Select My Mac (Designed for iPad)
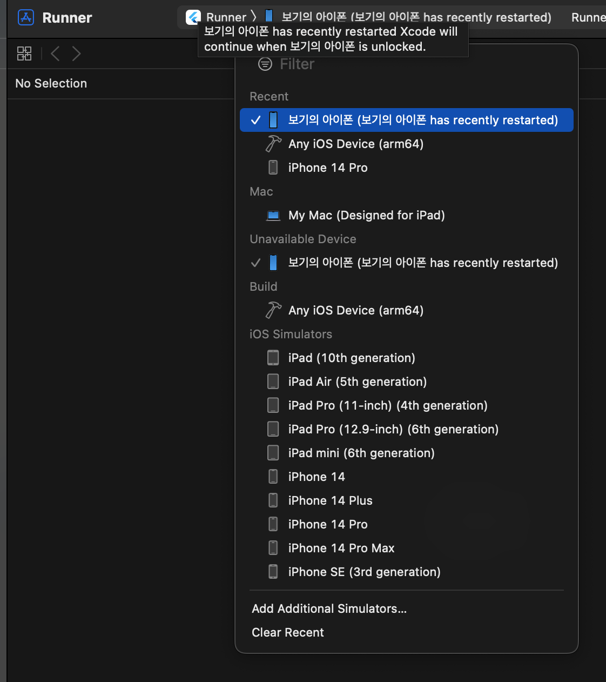606x682 pixels. [x=407, y=215]
